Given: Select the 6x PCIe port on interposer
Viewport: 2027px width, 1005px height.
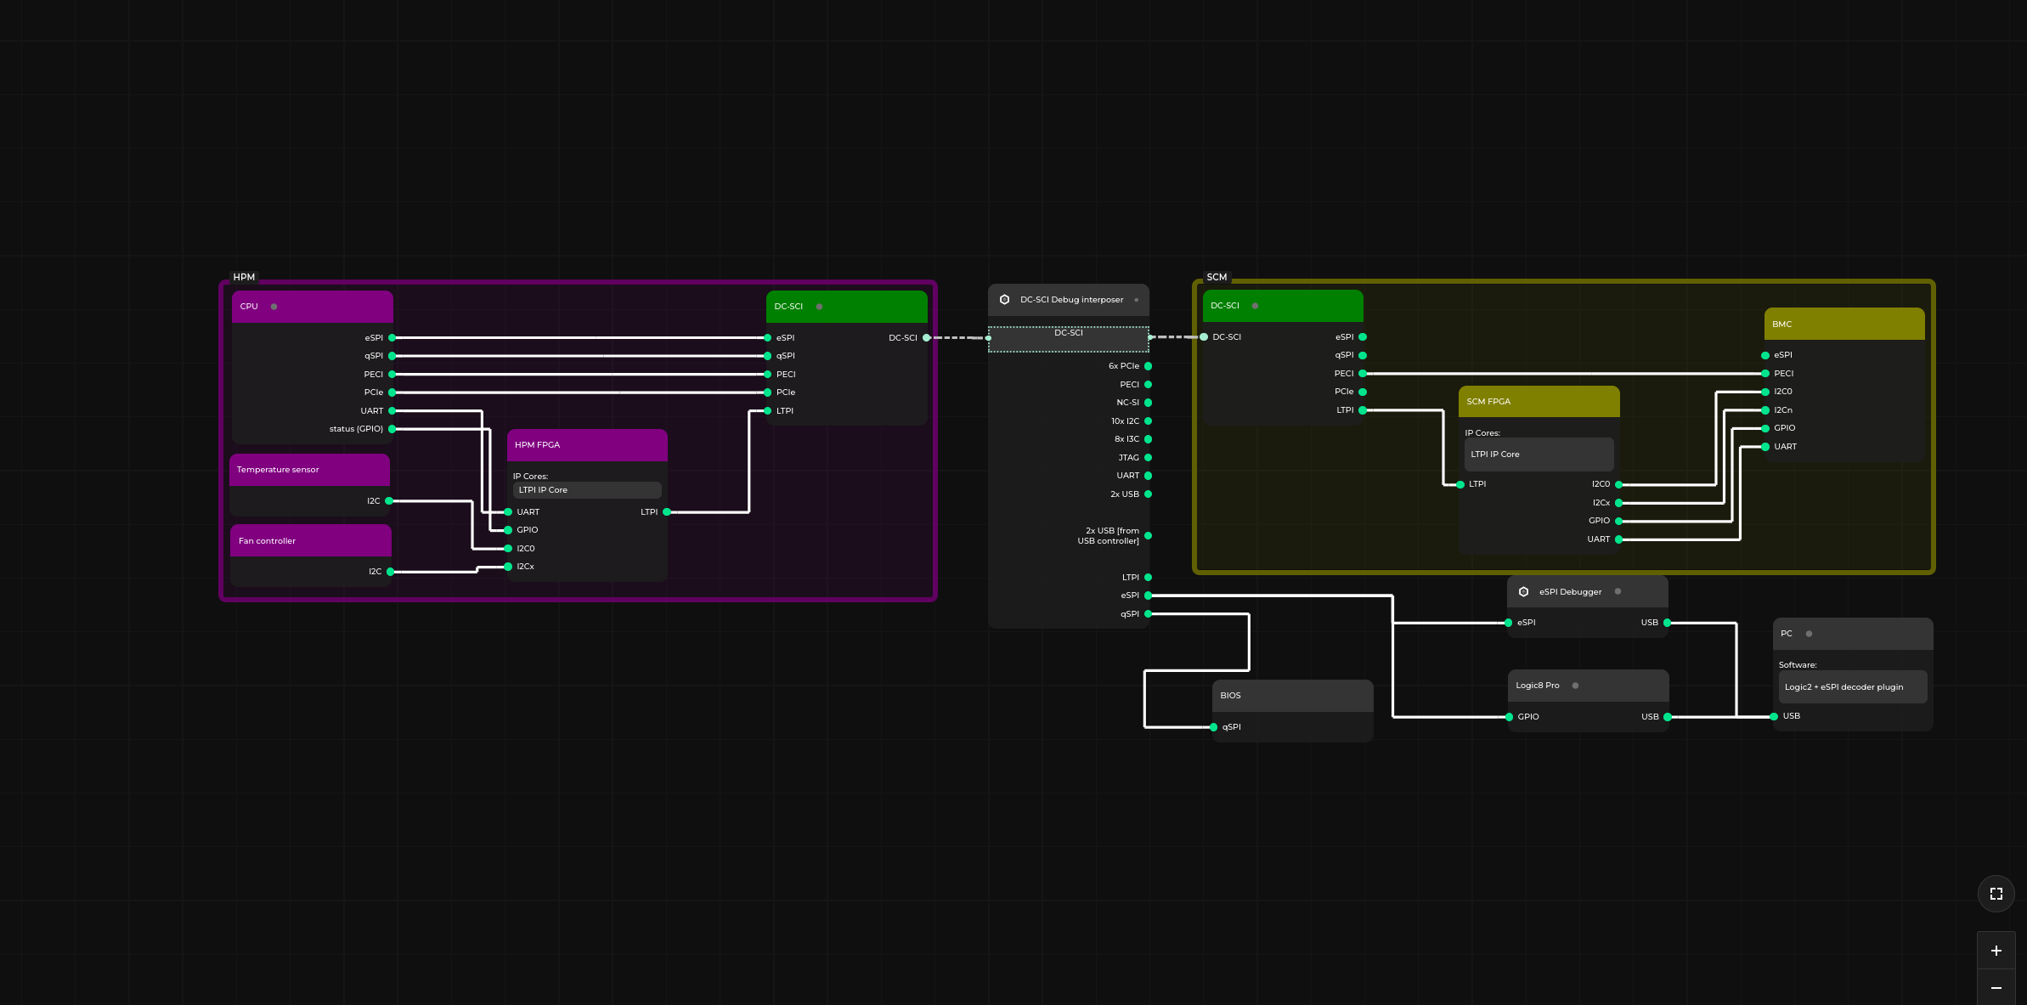Looking at the screenshot, I should coord(1148,366).
